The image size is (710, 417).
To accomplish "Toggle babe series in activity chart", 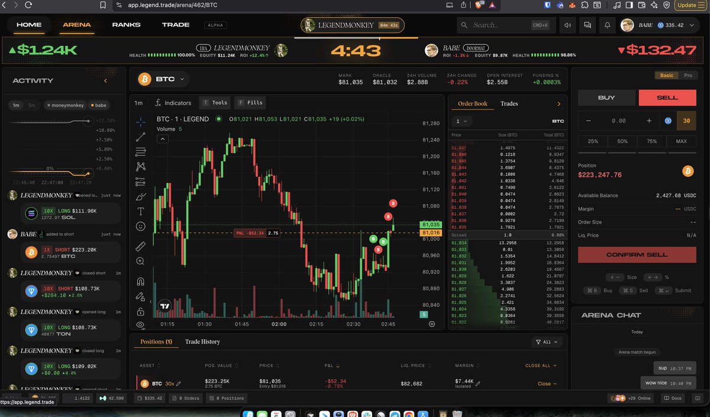I will [98, 105].
